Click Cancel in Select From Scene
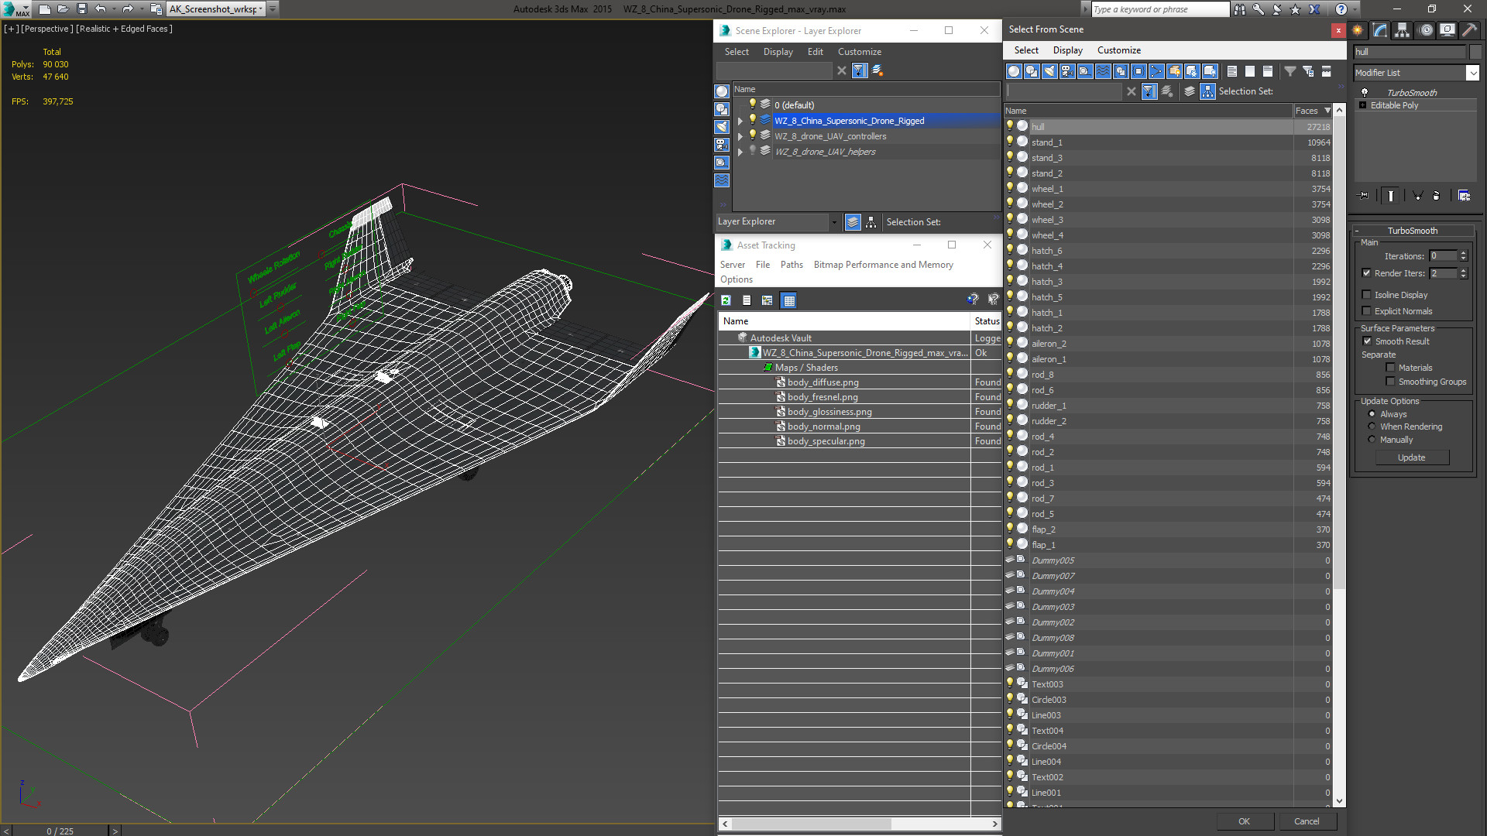Viewport: 1487px width, 836px height. [1307, 821]
